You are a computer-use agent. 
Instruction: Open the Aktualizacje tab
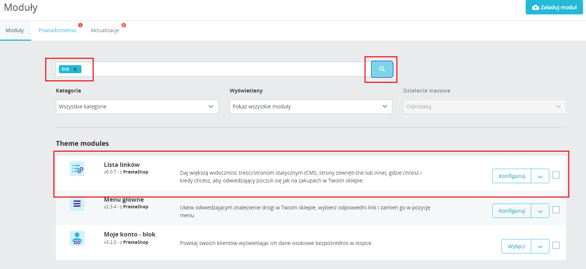[105, 30]
